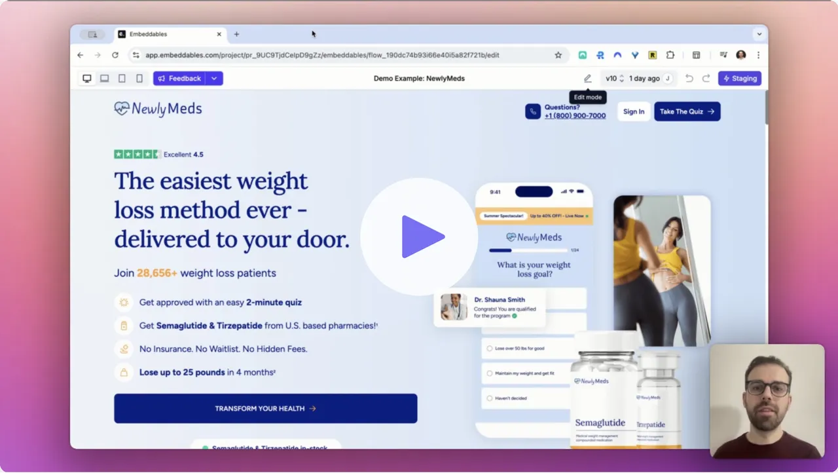The height and width of the screenshot is (473, 838).
Task: Open the media controls icon in the toolbar
Action: 723,55
